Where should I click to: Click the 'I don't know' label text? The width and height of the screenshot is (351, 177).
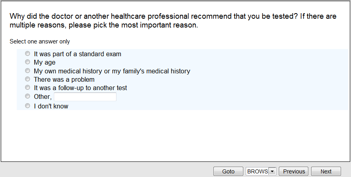coord(51,106)
